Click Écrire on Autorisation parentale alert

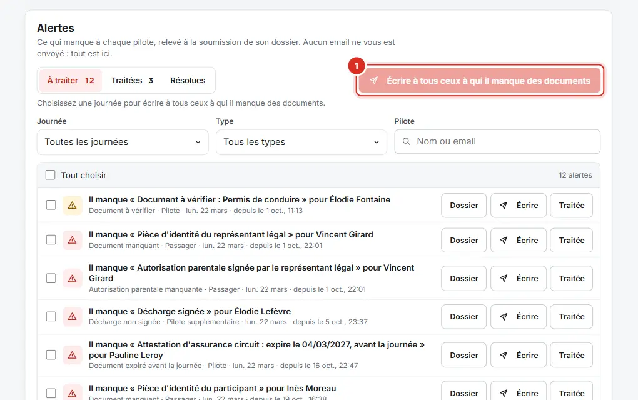click(x=519, y=279)
